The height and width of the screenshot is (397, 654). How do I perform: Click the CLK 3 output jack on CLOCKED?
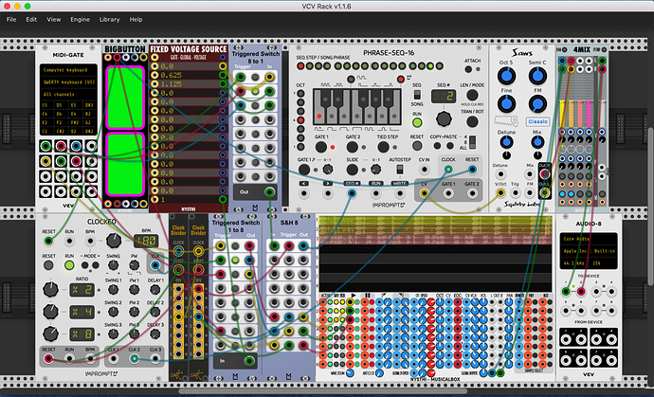pyautogui.click(x=155, y=358)
